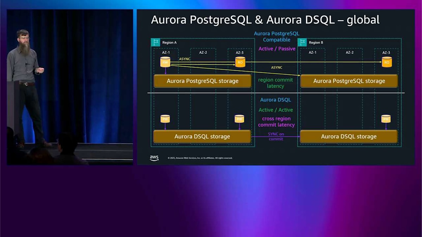This screenshot has height=237, width=422.
Task: Click the 'Aurora PostgreSQL Compatible' heading
Action: tap(276, 37)
